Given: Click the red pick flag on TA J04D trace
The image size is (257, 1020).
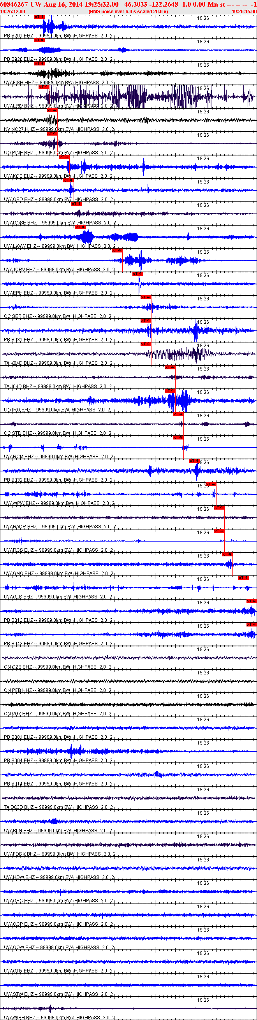Looking at the screenshot, I should [x=170, y=367].
